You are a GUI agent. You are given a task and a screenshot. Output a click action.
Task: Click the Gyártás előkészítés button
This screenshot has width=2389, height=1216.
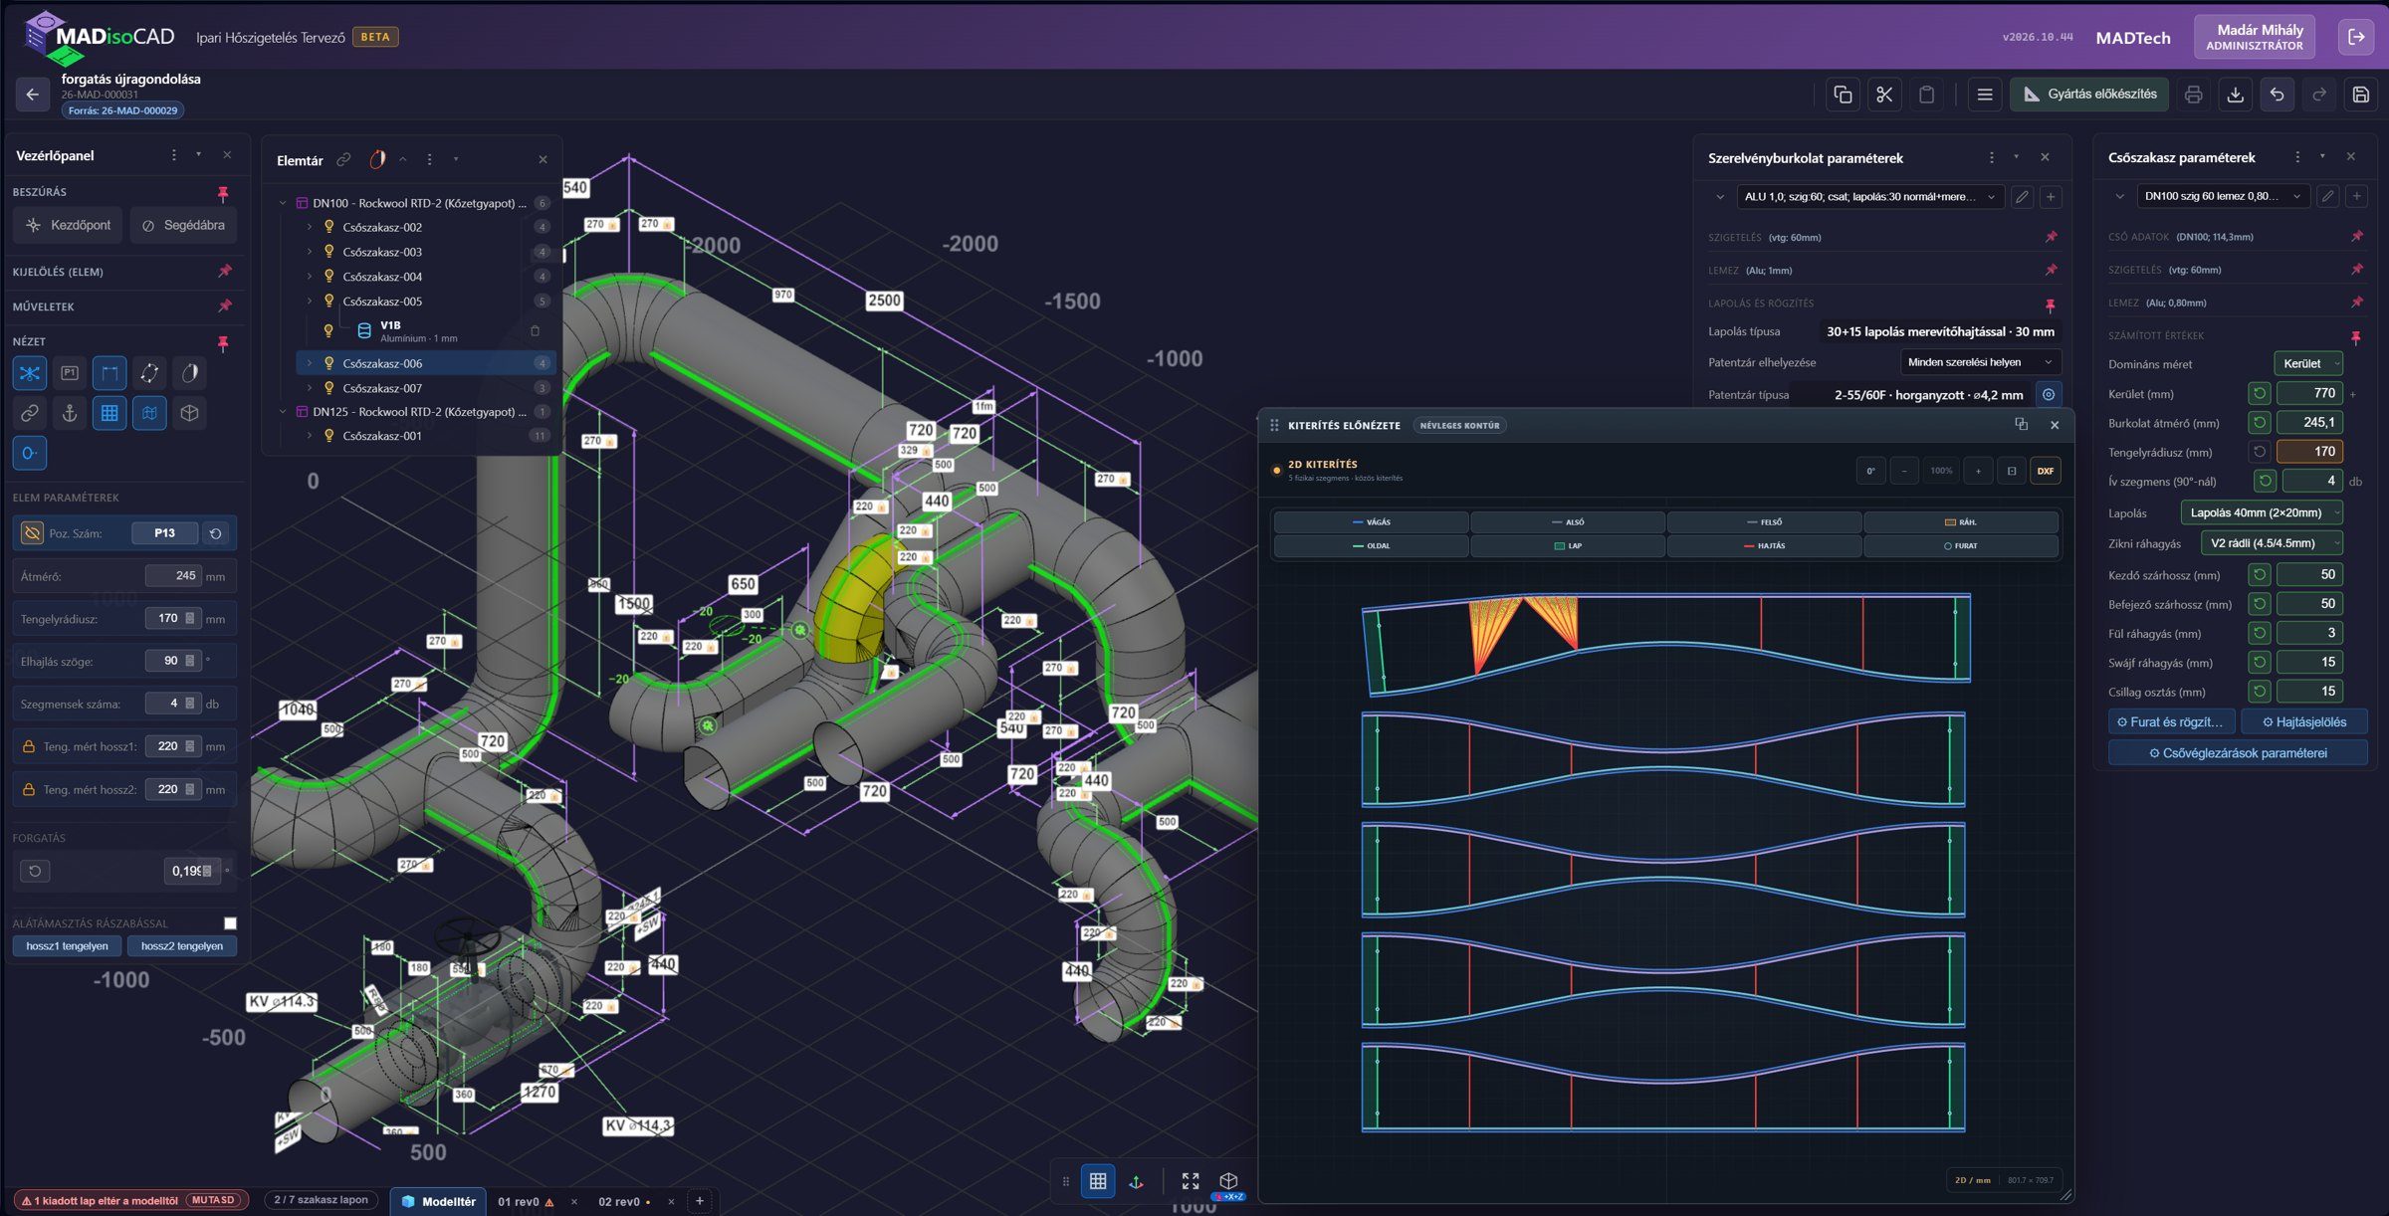[2089, 95]
